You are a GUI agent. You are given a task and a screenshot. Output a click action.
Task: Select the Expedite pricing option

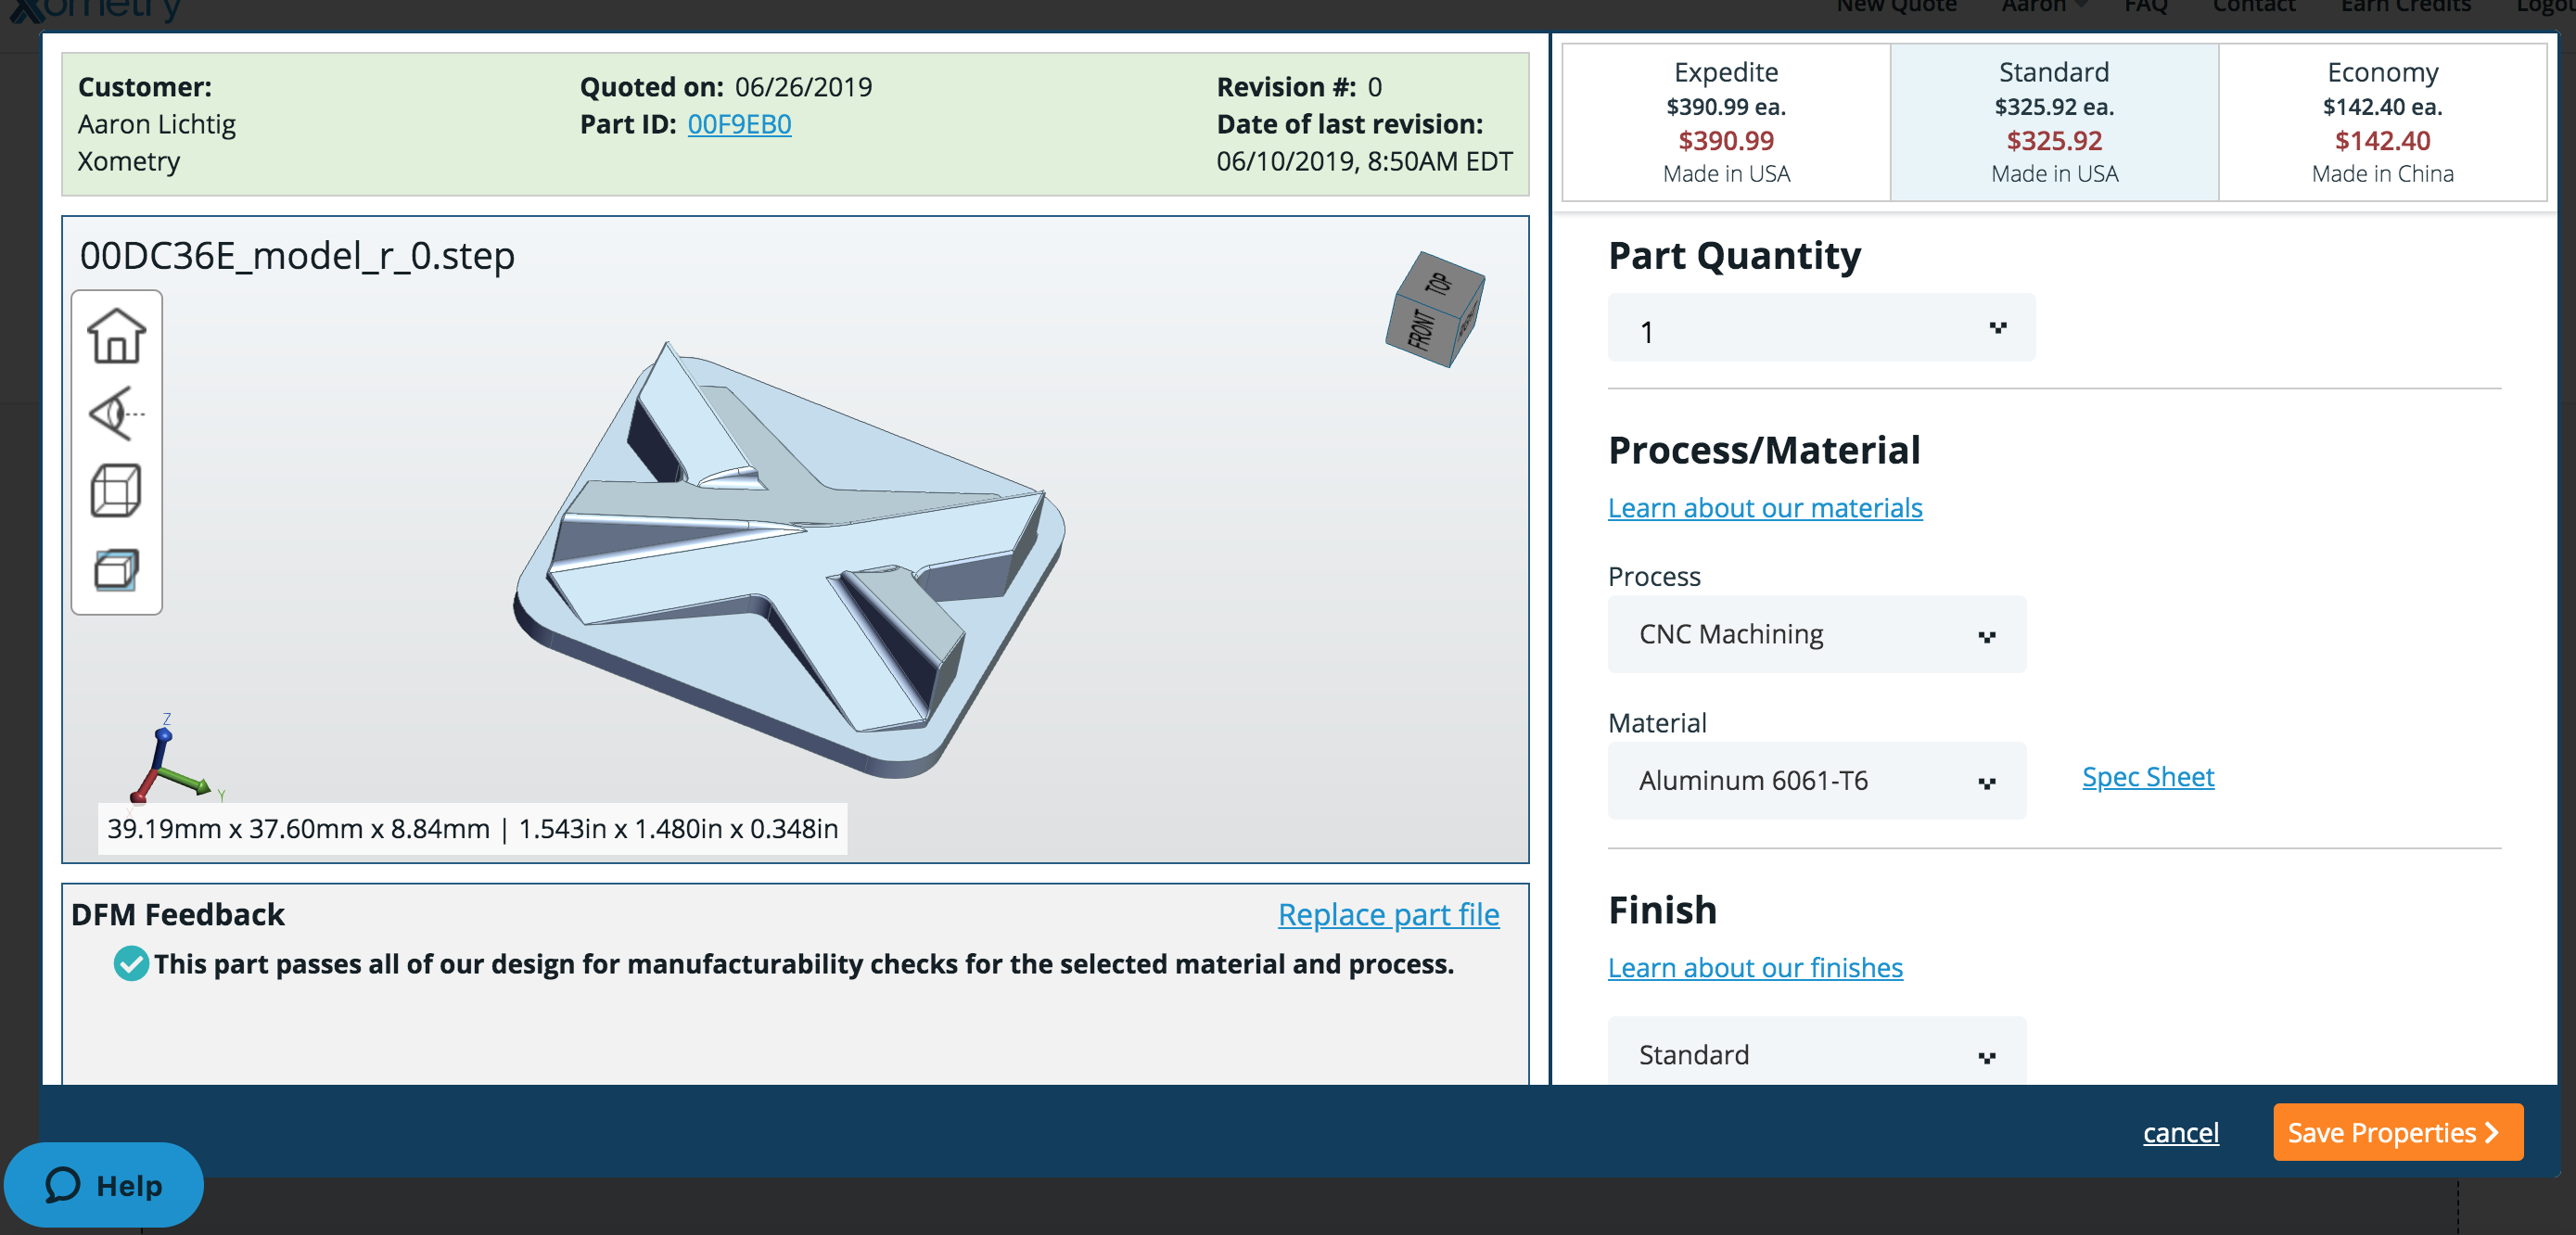(1725, 121)
